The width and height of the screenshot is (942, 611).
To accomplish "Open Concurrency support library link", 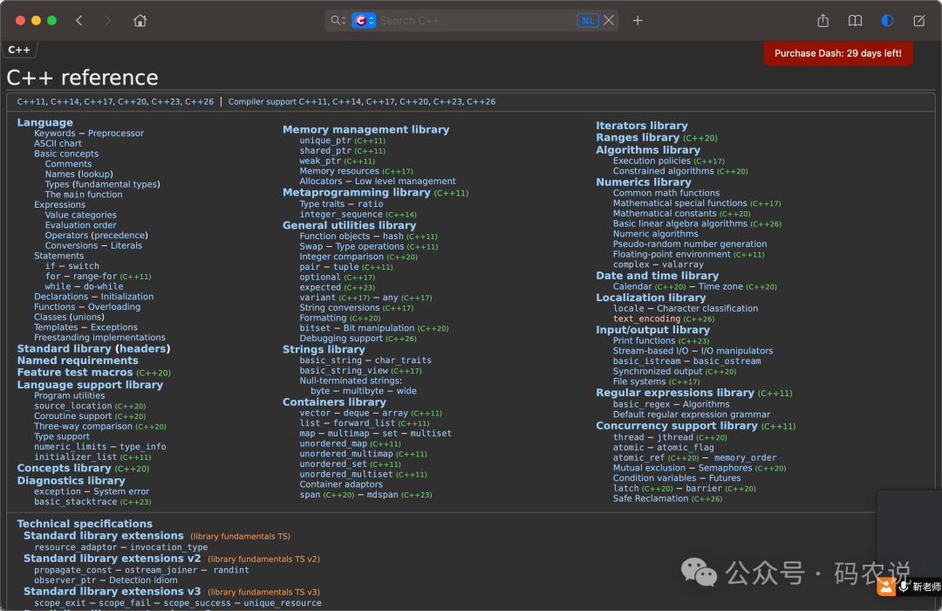I will coord(677,426).
